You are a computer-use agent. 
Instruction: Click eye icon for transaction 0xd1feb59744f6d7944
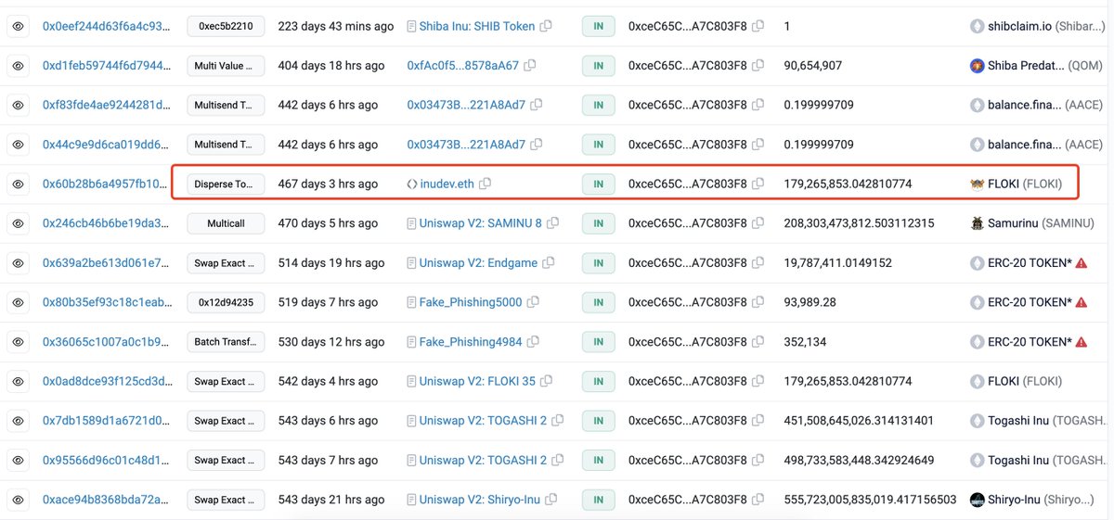coord(18,66)
